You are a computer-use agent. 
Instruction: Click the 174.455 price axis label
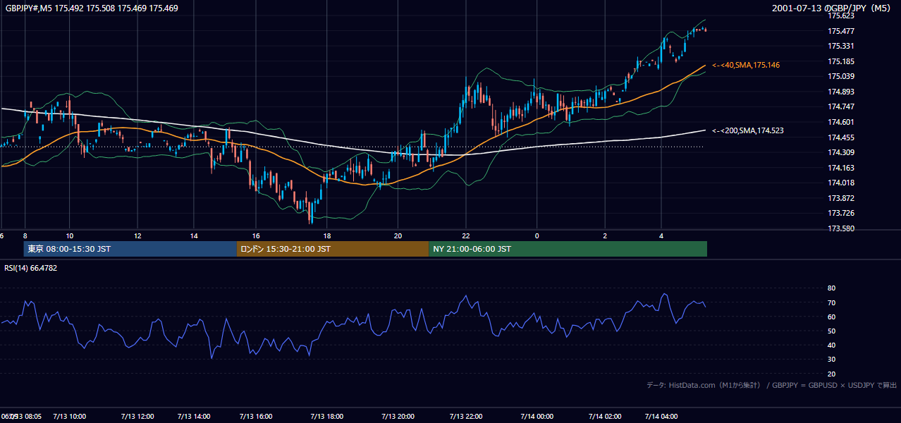coord(841,137)
